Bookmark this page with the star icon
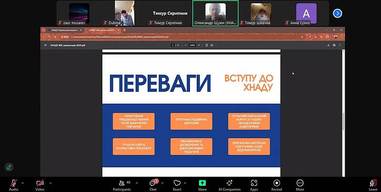The image size is (381, 192). point(302,37)
